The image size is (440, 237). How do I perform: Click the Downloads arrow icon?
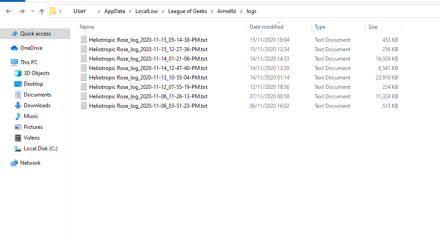[18, 105]
